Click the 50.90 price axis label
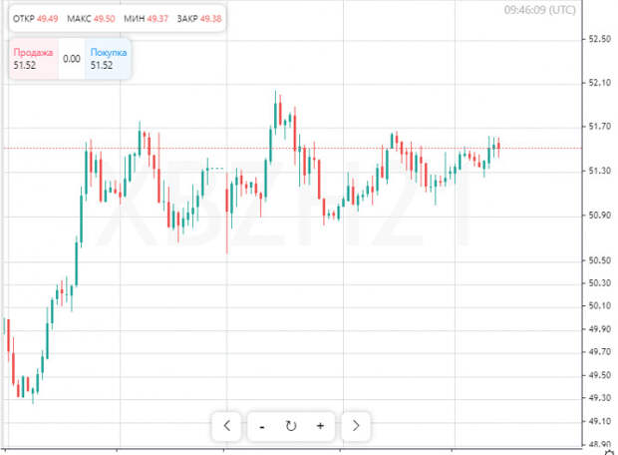This screenshot has height=455, width=618. point(599,216)
